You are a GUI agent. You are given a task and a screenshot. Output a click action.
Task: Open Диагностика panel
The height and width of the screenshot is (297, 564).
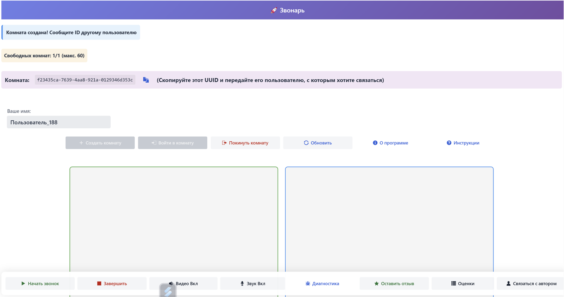tap(322, 283)
